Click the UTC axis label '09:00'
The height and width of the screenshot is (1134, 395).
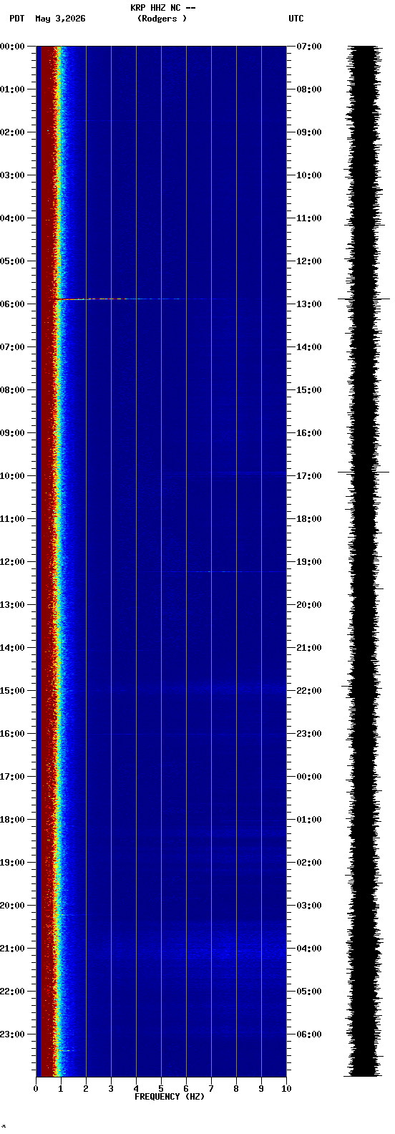(308, 132)
